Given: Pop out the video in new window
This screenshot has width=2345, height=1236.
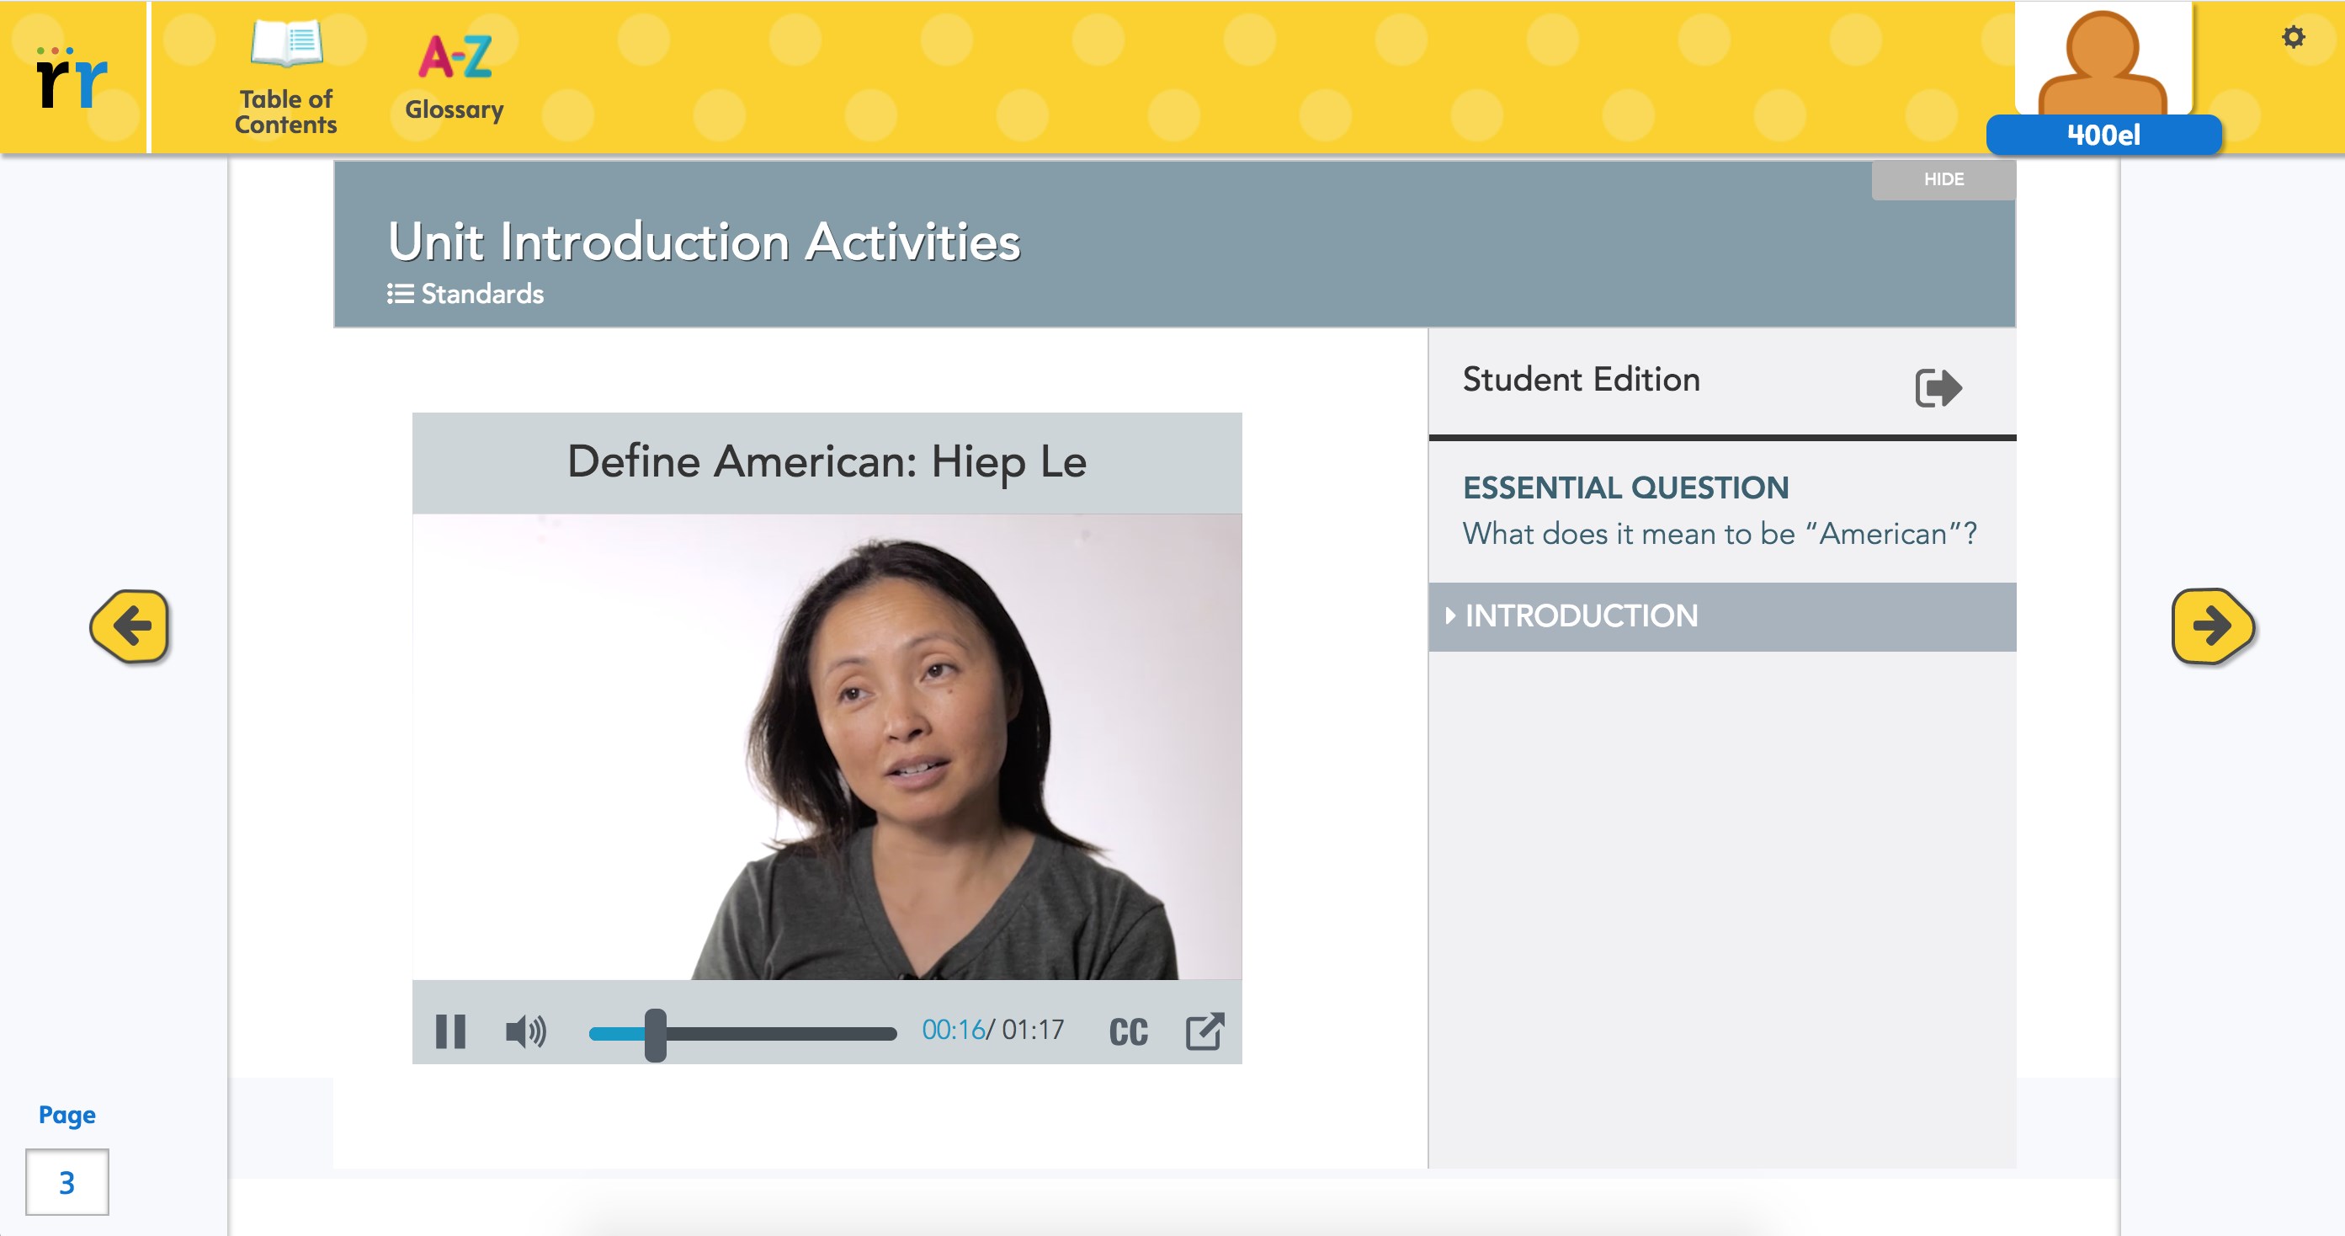Looking at the screenshot, I should pyautogui.click(x=1204, y=1031).
